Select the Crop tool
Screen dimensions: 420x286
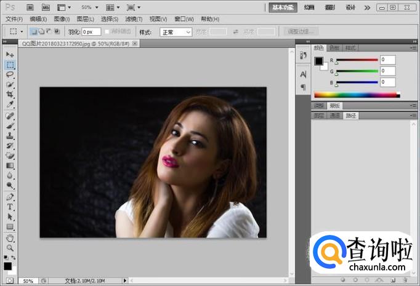10,94
